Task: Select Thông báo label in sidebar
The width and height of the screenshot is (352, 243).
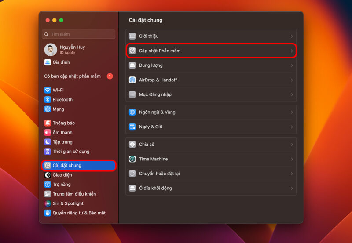Action: (x=64, y=123)
